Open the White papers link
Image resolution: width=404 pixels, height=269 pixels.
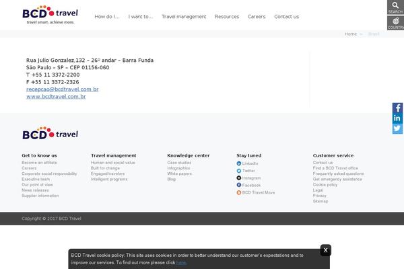pyautogui.click(x=179, y=174)
